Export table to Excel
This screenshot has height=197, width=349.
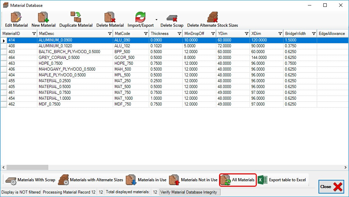tap(282, 180)
